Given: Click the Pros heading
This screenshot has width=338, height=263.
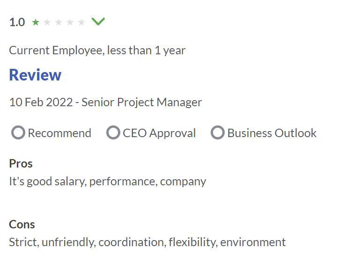Looking at the screenshot, I should 21,163.
